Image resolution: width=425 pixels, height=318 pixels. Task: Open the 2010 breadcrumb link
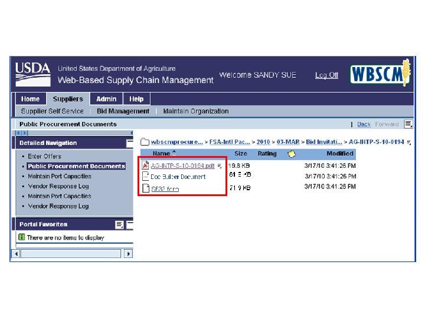click(x=263, y=142)
